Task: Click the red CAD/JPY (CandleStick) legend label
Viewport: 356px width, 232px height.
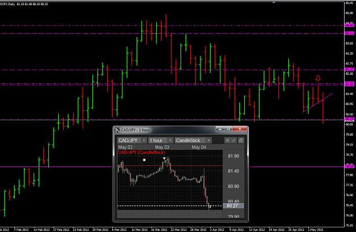Action: [x=141, y=152]
